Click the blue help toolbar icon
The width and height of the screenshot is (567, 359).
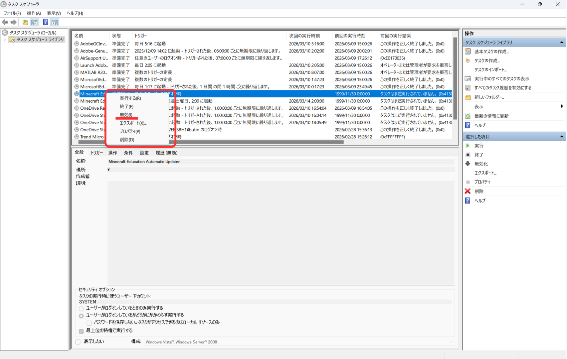click(45, 22)
